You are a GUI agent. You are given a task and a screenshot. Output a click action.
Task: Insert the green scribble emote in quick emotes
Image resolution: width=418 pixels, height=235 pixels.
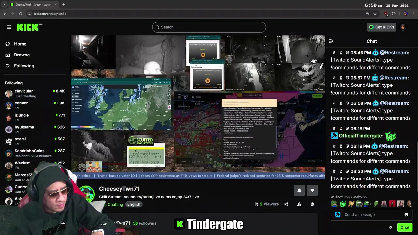coord(343,204)
